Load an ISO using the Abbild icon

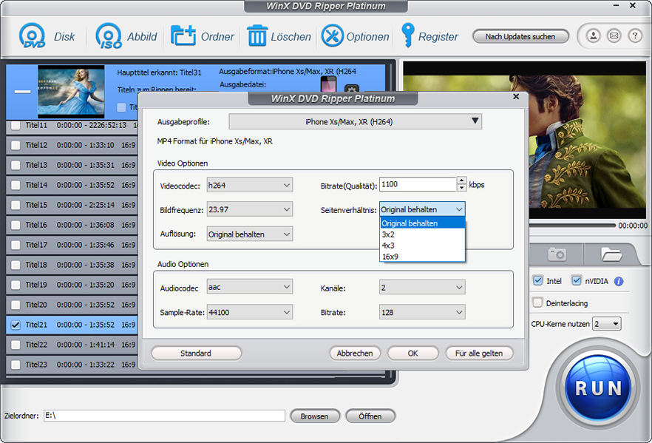point(108,35)
